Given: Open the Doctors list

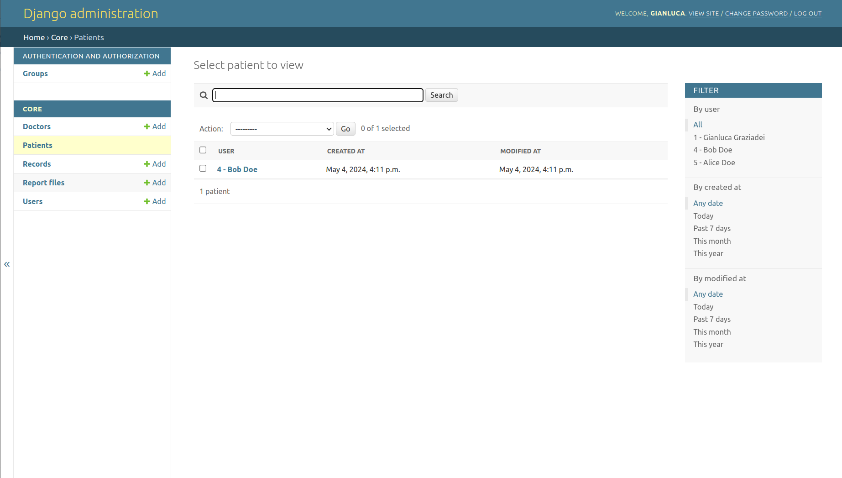Looking at the screenshot, I should [x=37, y=126].
